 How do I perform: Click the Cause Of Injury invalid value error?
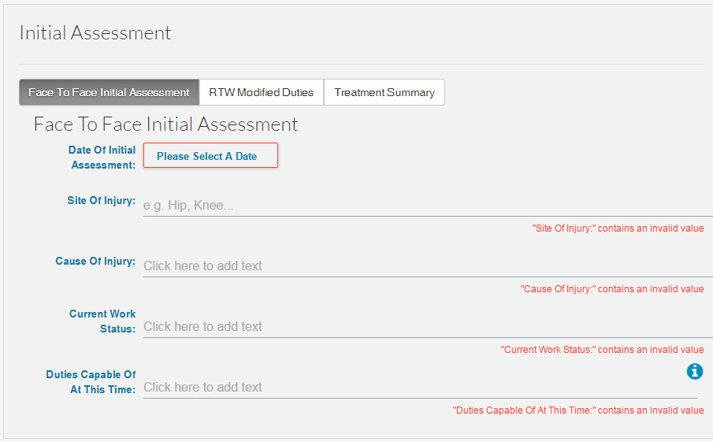point(612,288)
